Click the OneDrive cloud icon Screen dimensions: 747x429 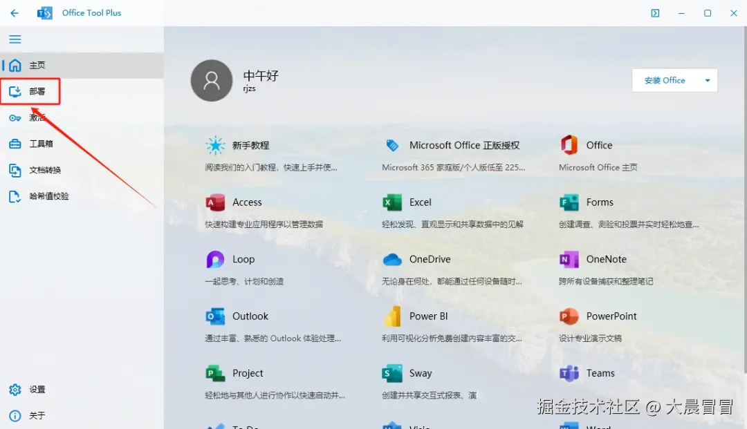[392, 259]
